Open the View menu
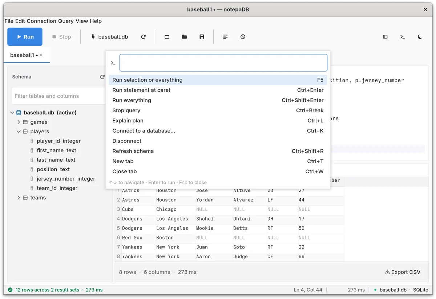The width and height of the screenshot is (436, 299). [82, 21]
